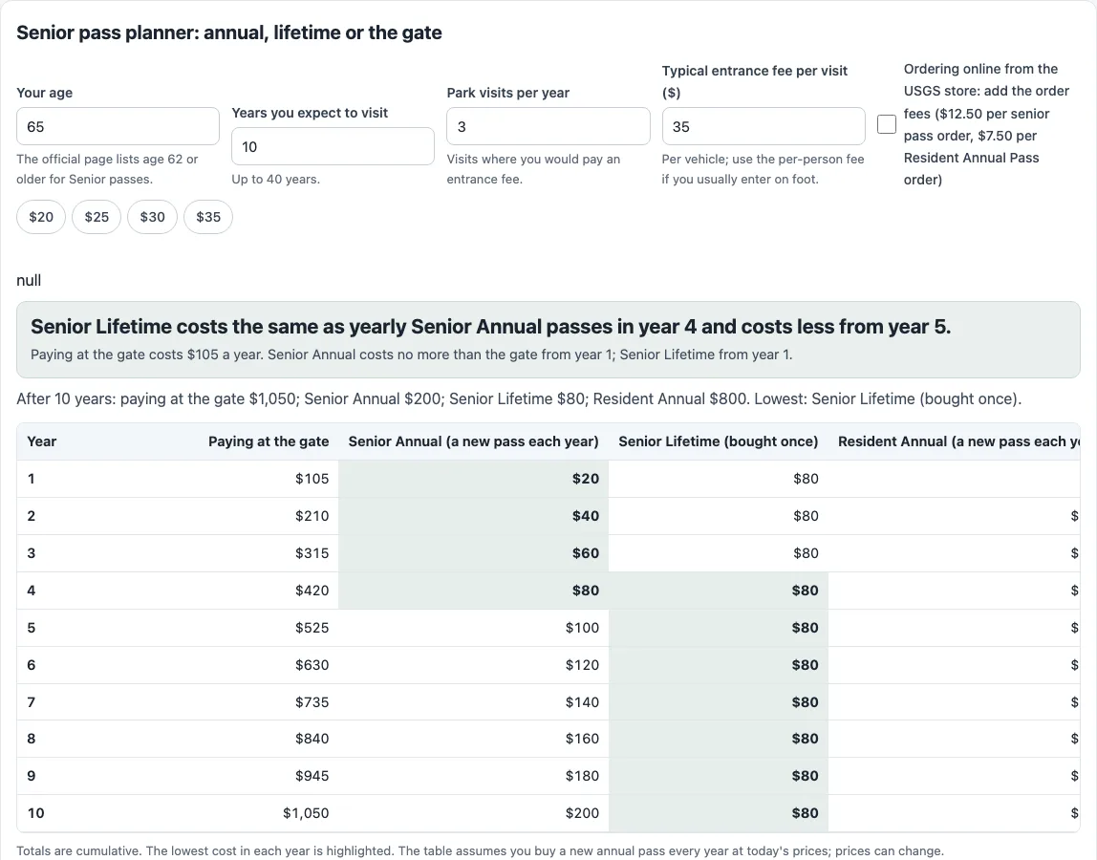Click the Year column header

[42, 441]
